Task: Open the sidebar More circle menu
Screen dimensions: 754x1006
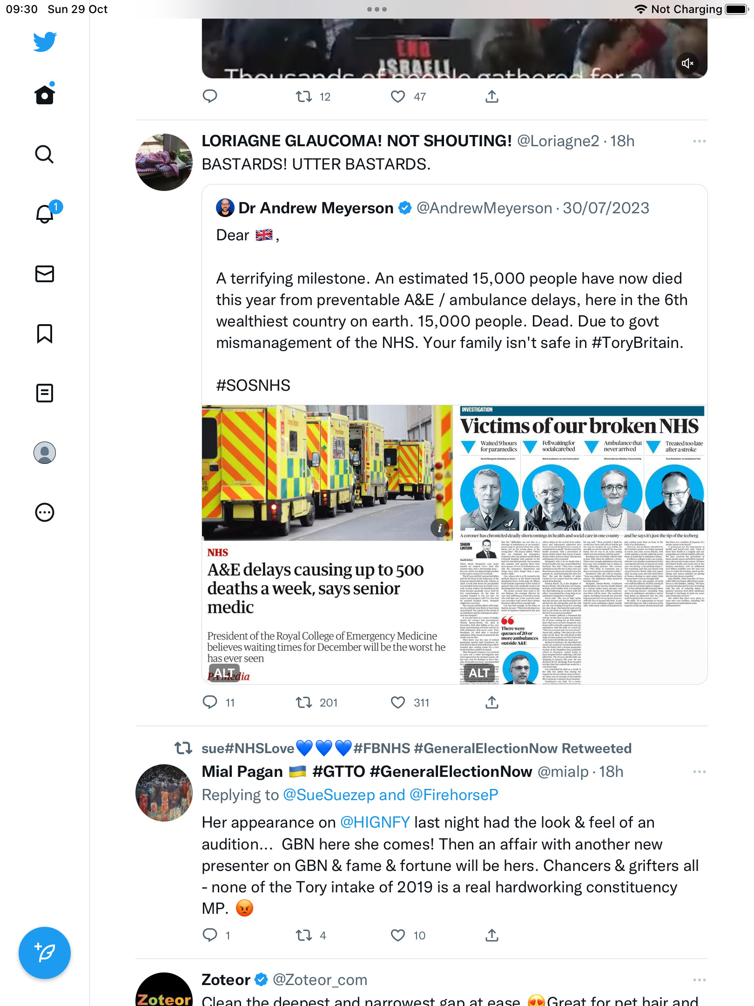Action: pyautogui.click(x=45, y=512)
